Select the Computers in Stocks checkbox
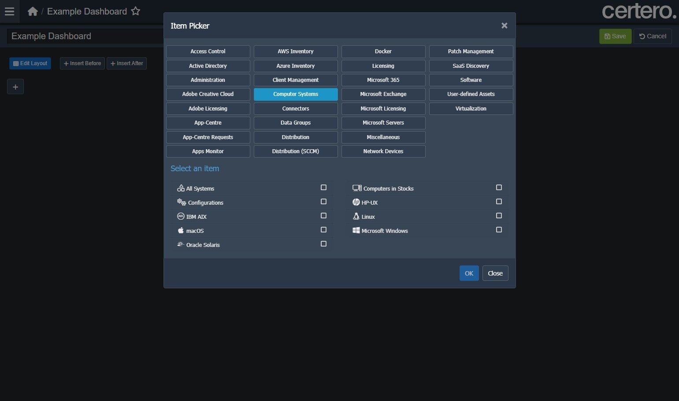 tap(499, 188)
